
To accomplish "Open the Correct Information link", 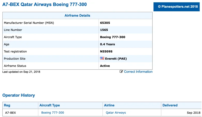I will coord(138,72).
